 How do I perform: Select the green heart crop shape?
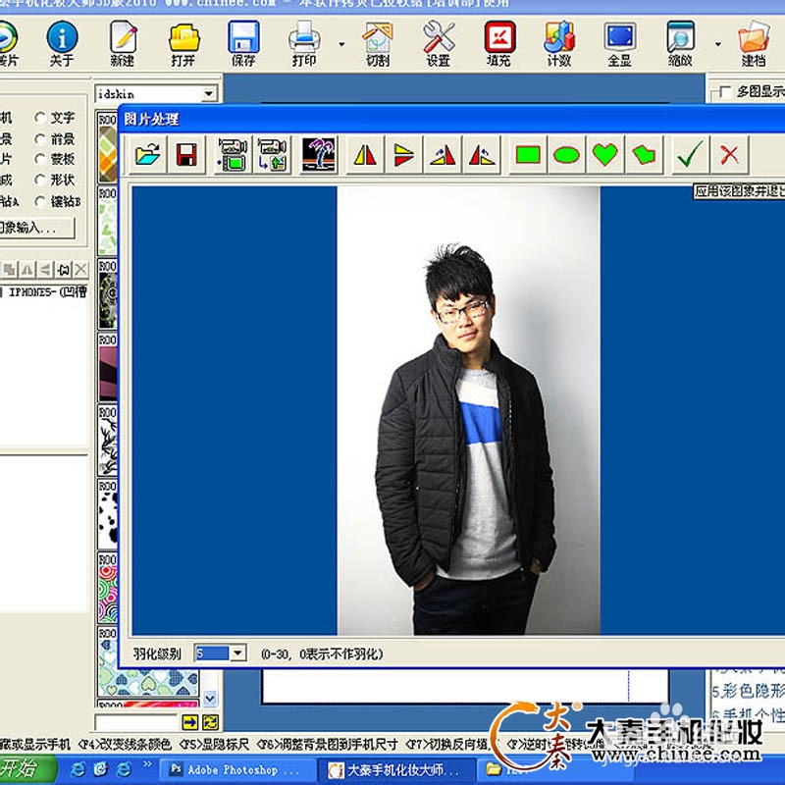(604, 154)
